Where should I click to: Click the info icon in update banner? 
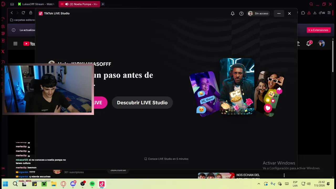coord(14,30)
